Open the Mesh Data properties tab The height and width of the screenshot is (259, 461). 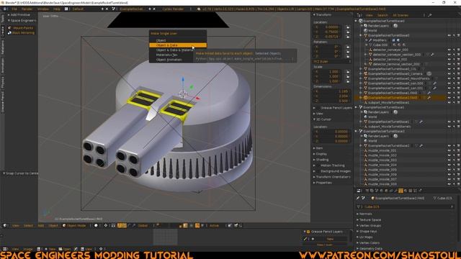click(400, 191)
